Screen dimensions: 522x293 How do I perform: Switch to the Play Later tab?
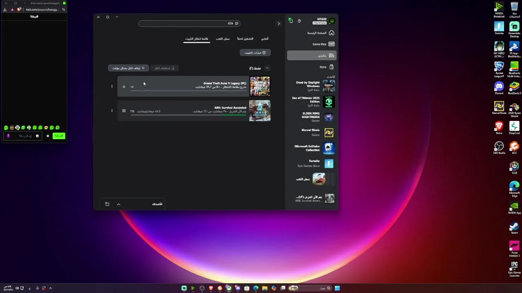[x=245, y=39]
